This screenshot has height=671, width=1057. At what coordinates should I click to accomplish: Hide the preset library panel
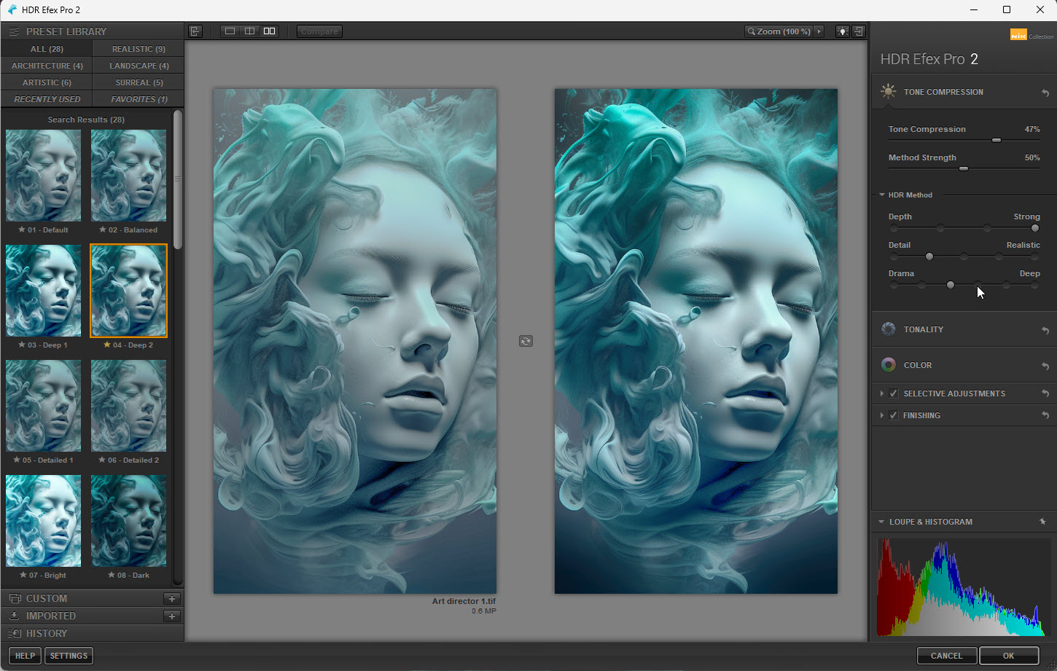pos(195,31)
